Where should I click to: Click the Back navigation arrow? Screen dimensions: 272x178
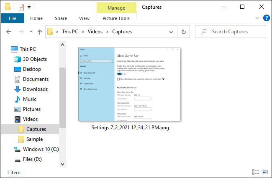[x=9, y=32]
